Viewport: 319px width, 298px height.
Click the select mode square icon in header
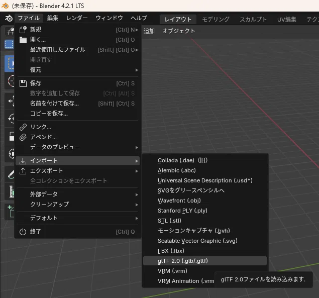coord(9,44)
